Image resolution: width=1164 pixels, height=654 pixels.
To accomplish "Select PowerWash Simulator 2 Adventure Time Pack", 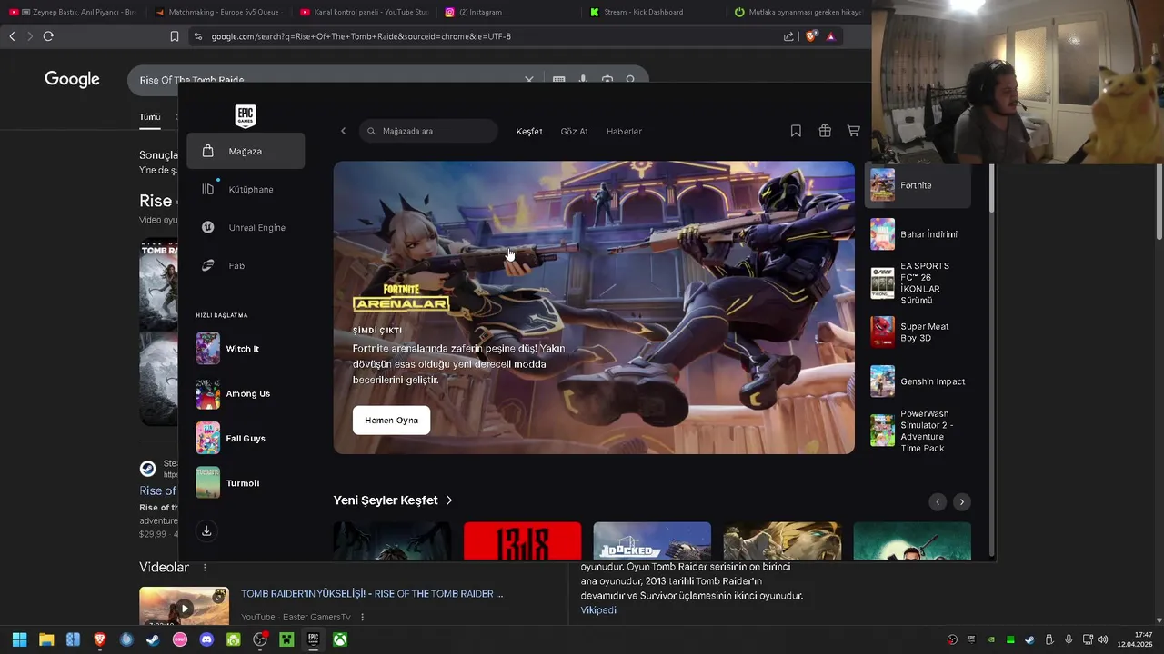I will pos(918,431).
